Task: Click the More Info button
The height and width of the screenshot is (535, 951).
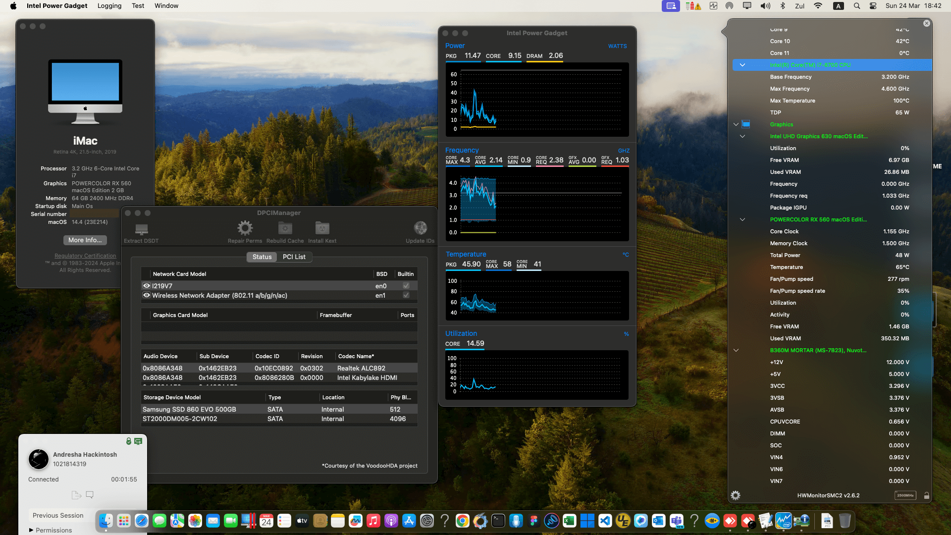Action: [x=85, y=240]
